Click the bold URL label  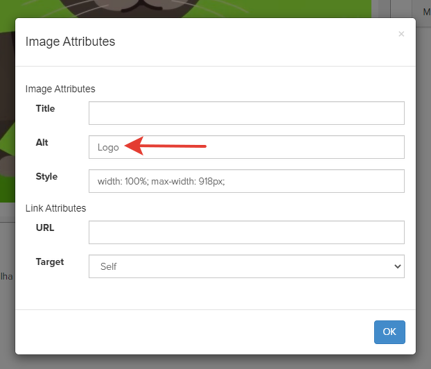[x=45, y=228]
